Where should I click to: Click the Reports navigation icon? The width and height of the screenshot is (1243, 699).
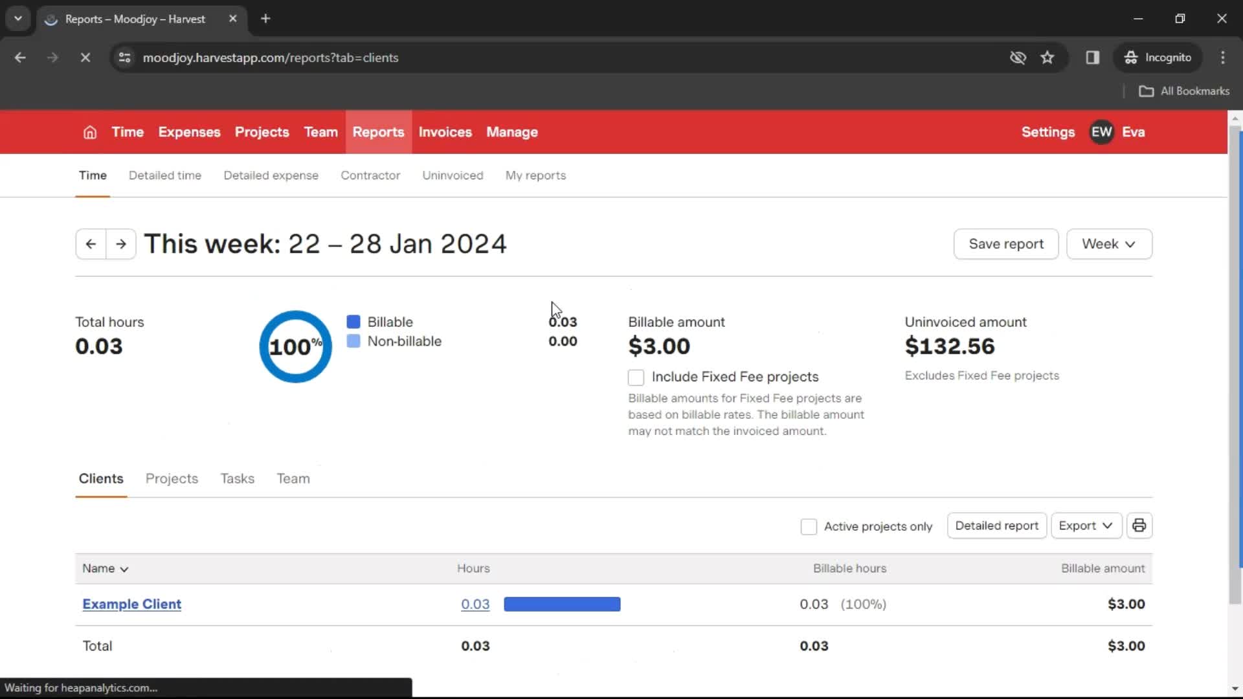coord(378,131)
